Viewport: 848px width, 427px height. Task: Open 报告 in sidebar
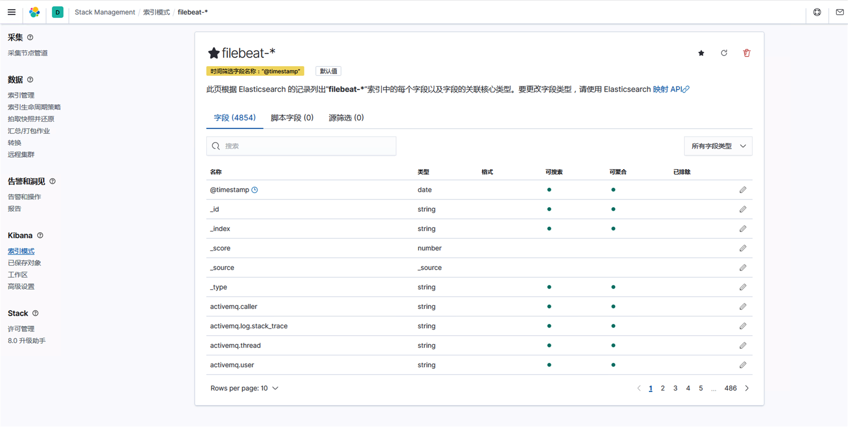pos(14,209)
